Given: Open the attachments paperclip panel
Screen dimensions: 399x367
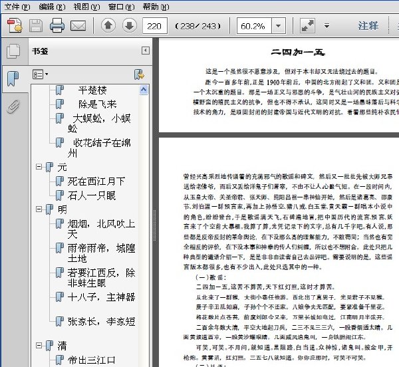Looking at the screenshot, I should 13,106.
